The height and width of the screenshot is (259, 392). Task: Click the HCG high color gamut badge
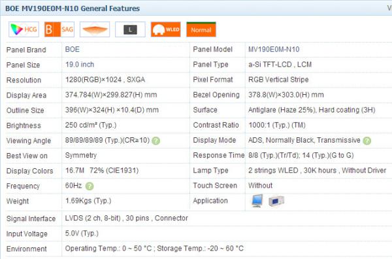point(24,29)
